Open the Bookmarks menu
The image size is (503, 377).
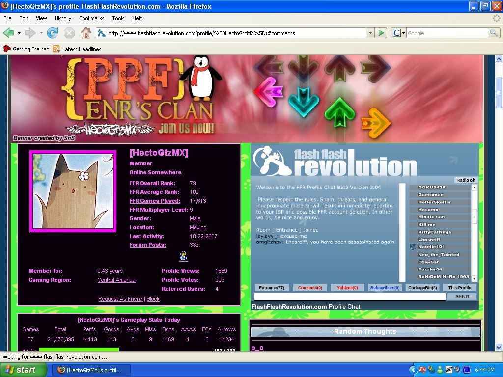pyautogui.click(x=91, y=18)
